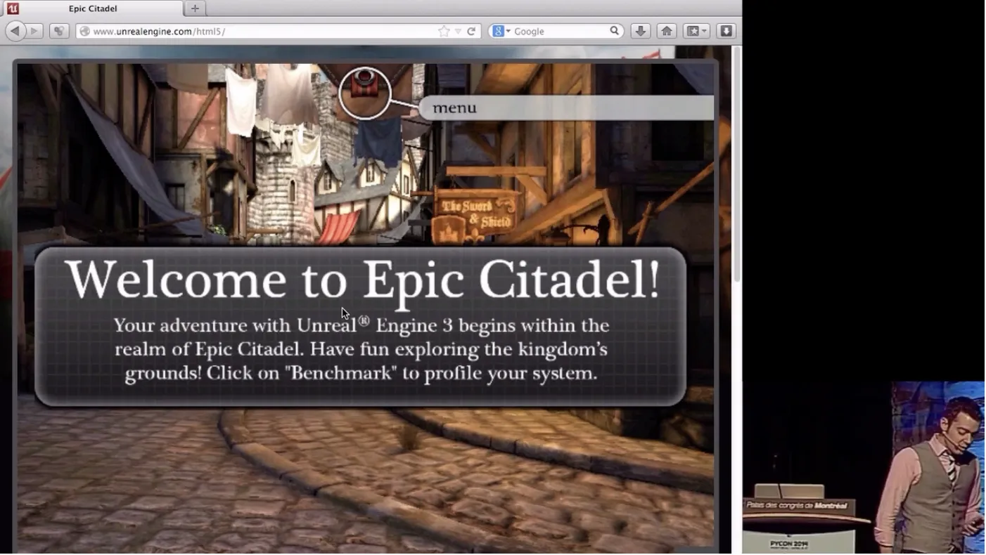Go back using the Back arrow button

pos(14,31)
